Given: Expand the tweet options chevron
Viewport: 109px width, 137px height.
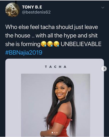Looking at the screenshot, I should [x=103, y=8].
